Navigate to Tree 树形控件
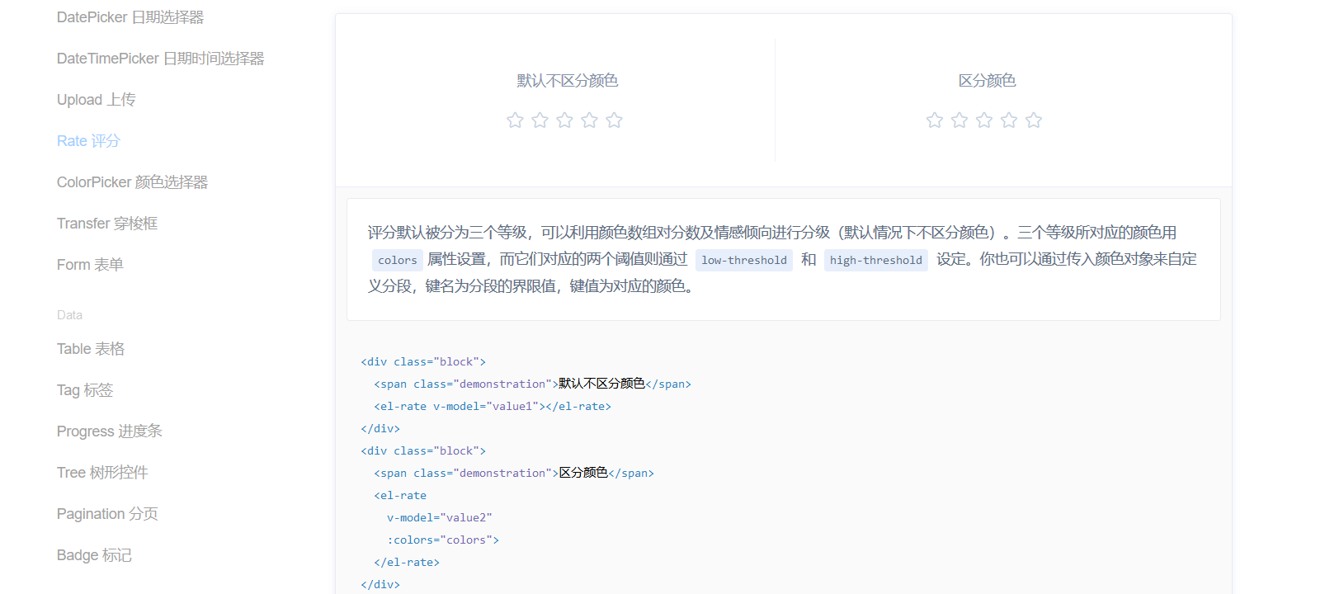 click(x=102, y=473)
